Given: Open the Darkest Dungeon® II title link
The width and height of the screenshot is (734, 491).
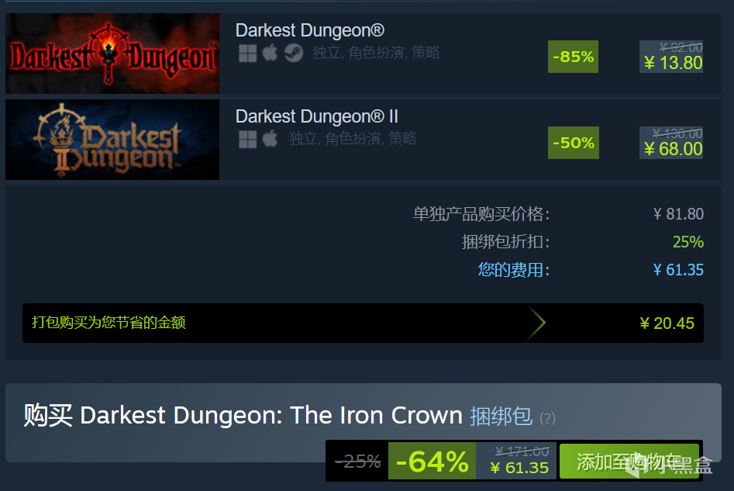Looking at the screenshot, I should point(317,116).
